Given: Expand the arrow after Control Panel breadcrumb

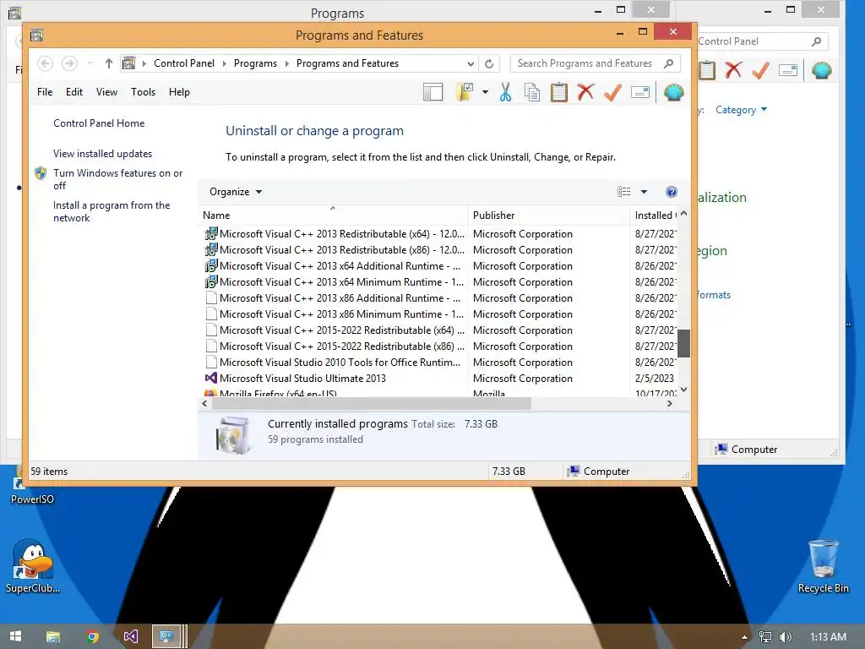Looking at the screenshot, I should pos(225,63).
